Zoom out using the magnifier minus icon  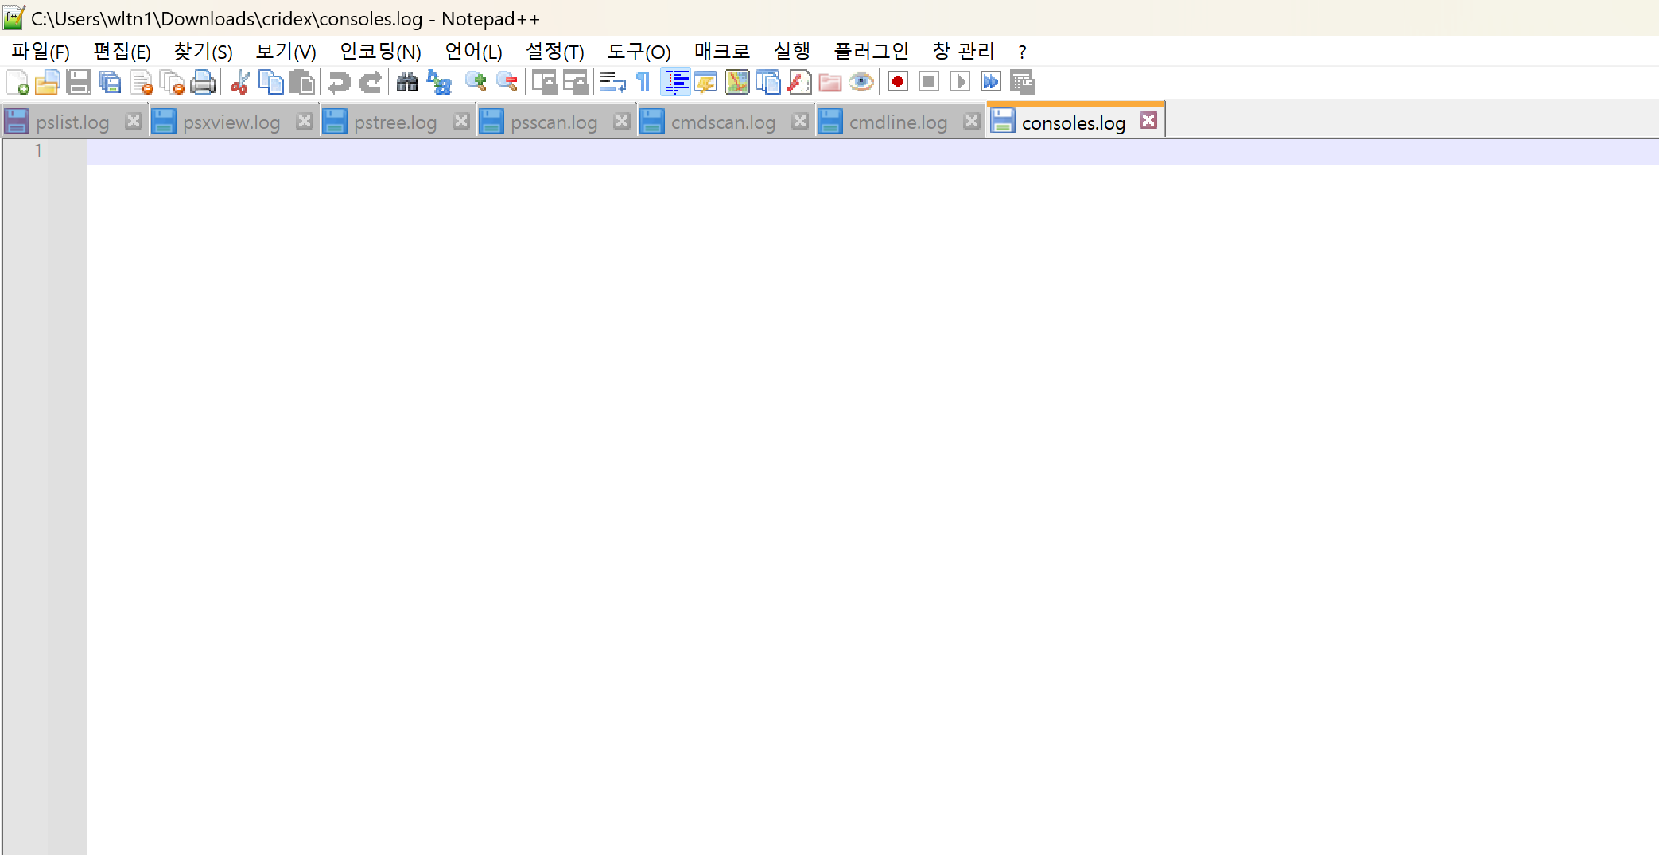(x=507, y=82)
